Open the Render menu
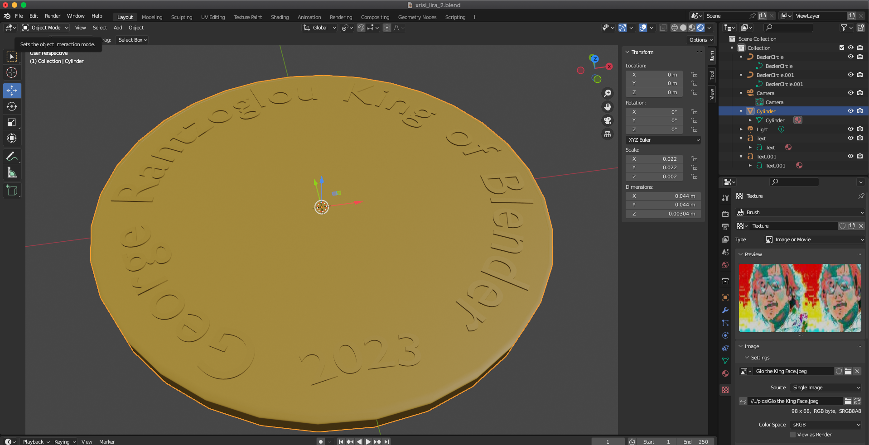 [53, 16]
